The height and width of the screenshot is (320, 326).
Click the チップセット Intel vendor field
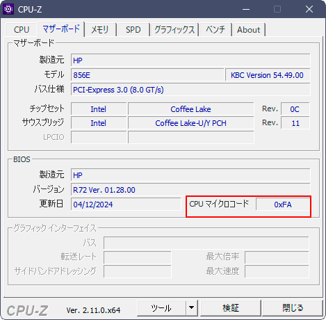(x=99, y=109)
